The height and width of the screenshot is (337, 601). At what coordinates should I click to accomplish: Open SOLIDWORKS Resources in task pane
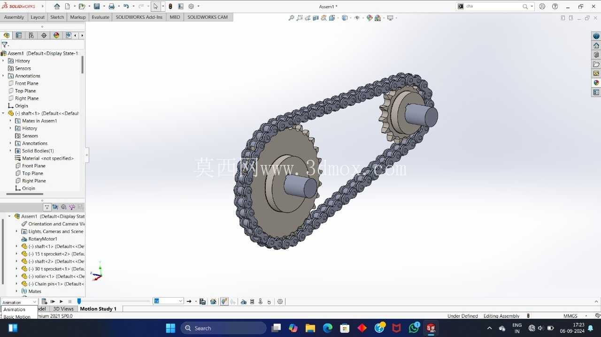click(596, 45)
